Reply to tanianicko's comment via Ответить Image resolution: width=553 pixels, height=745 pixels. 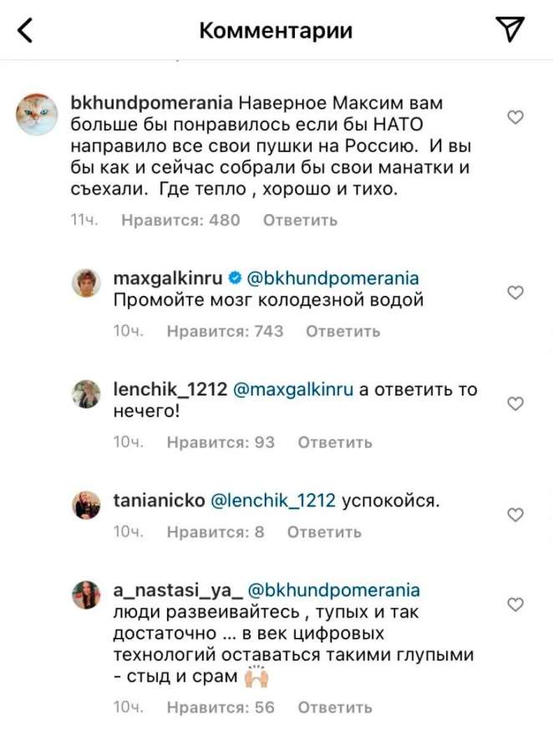[324, 533]
